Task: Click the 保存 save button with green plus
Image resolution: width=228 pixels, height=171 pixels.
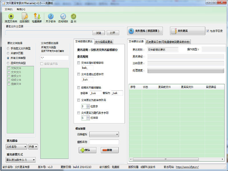Action: pyautogui.click(x=88, y=150)
